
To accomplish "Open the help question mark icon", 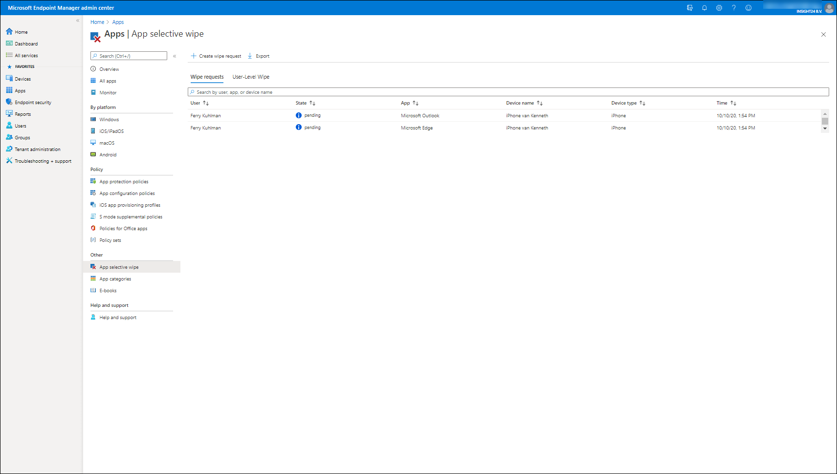I will tap(734, 8).
